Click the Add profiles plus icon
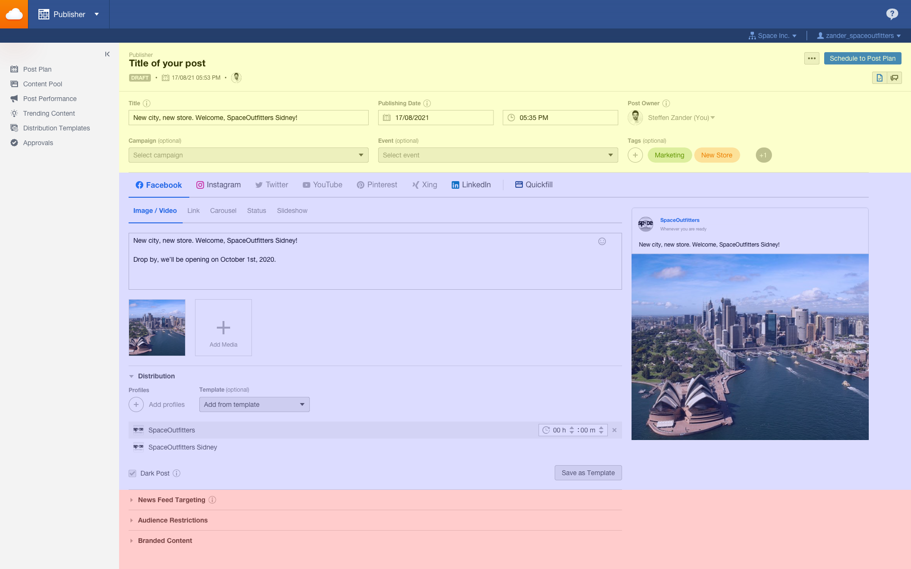Image resolution: width=911 pixels, height=569 pixels. (x=136, y=404)
